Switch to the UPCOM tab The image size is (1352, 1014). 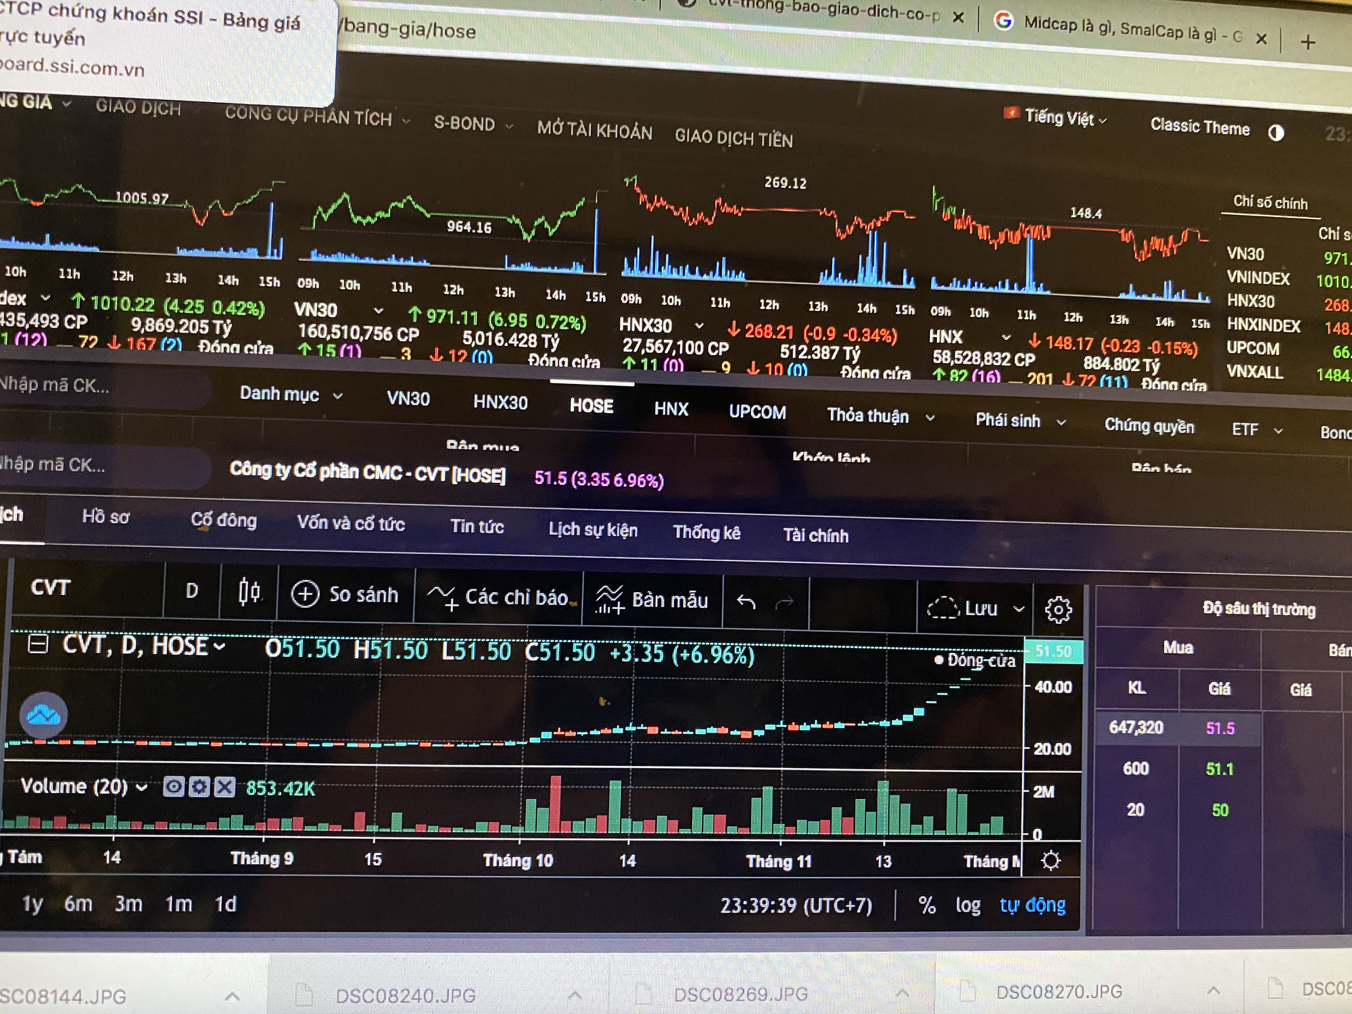[757, 412]
